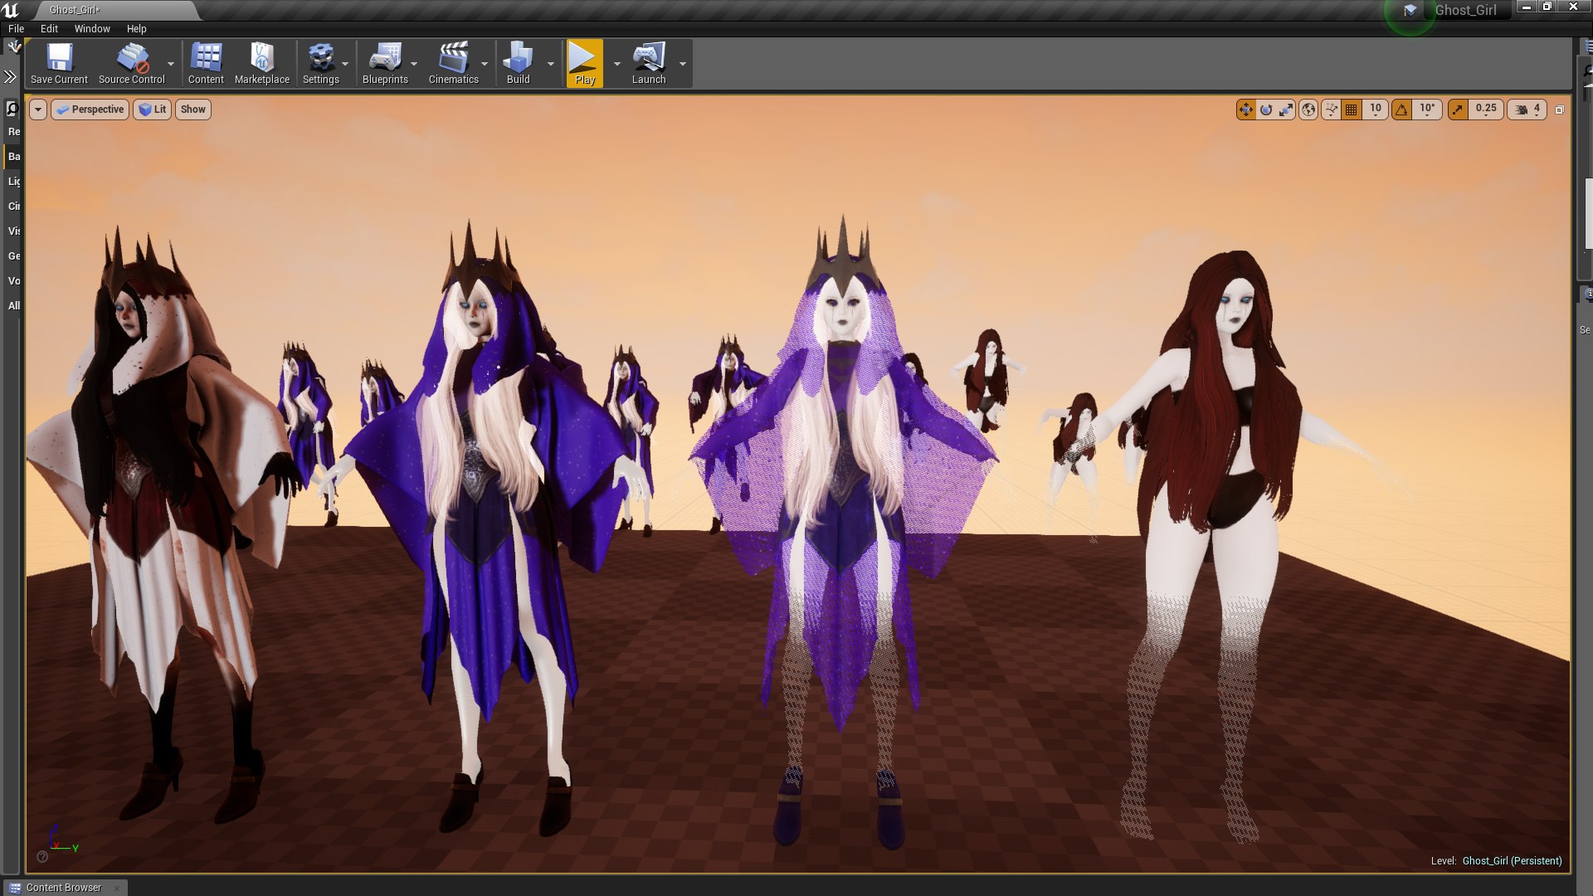Click the Modes panel tab icon
1593x896 pixels.
[x=13, y=46]
